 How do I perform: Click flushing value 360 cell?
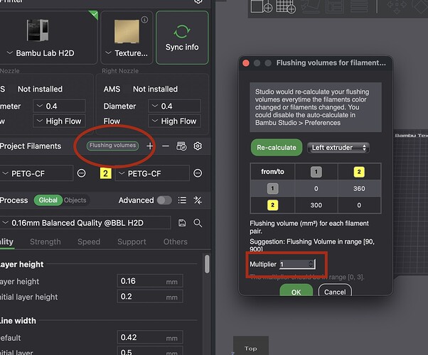coord(359,188)
